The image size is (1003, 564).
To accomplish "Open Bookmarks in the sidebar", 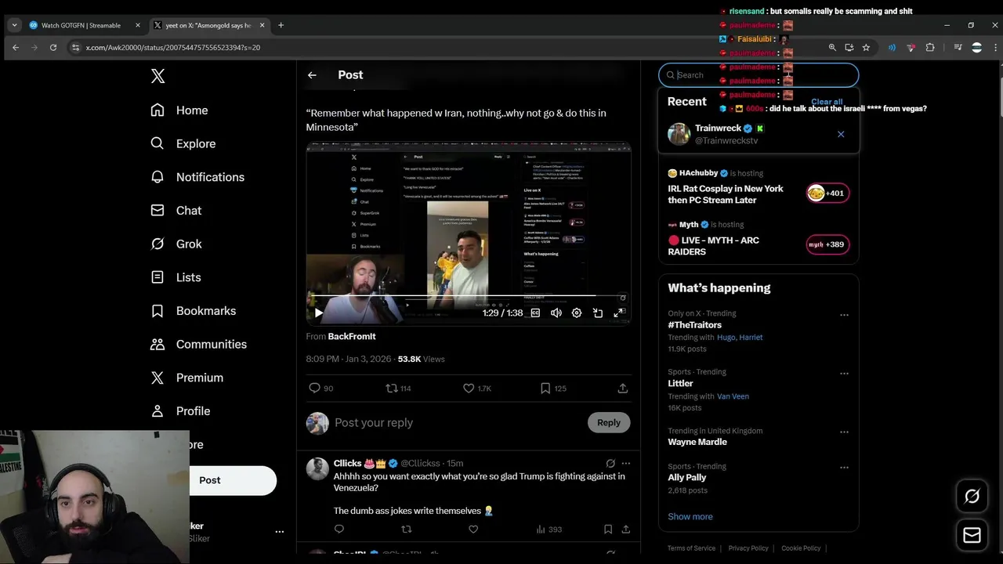I will tap(193, 311).
